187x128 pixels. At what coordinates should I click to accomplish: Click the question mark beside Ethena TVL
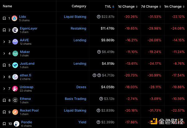(x=101, y=99)
